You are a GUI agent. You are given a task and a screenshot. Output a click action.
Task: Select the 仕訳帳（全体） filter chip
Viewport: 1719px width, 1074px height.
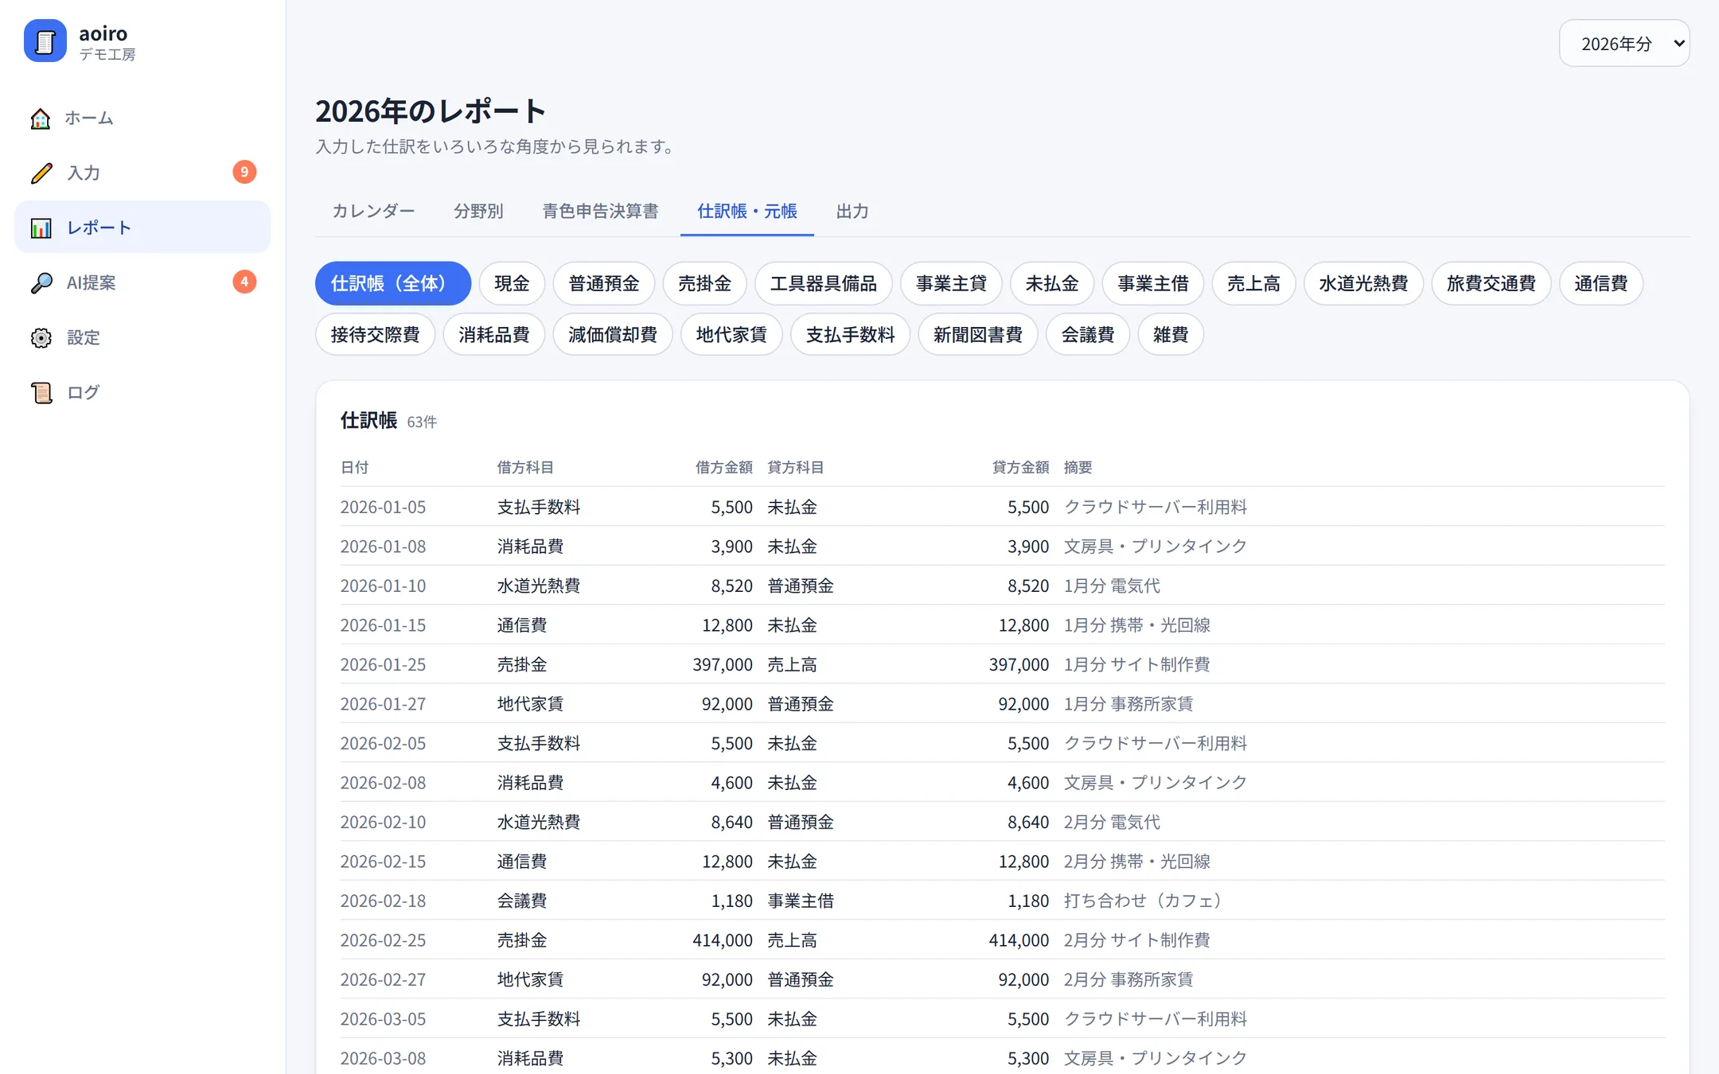[393, 283]
